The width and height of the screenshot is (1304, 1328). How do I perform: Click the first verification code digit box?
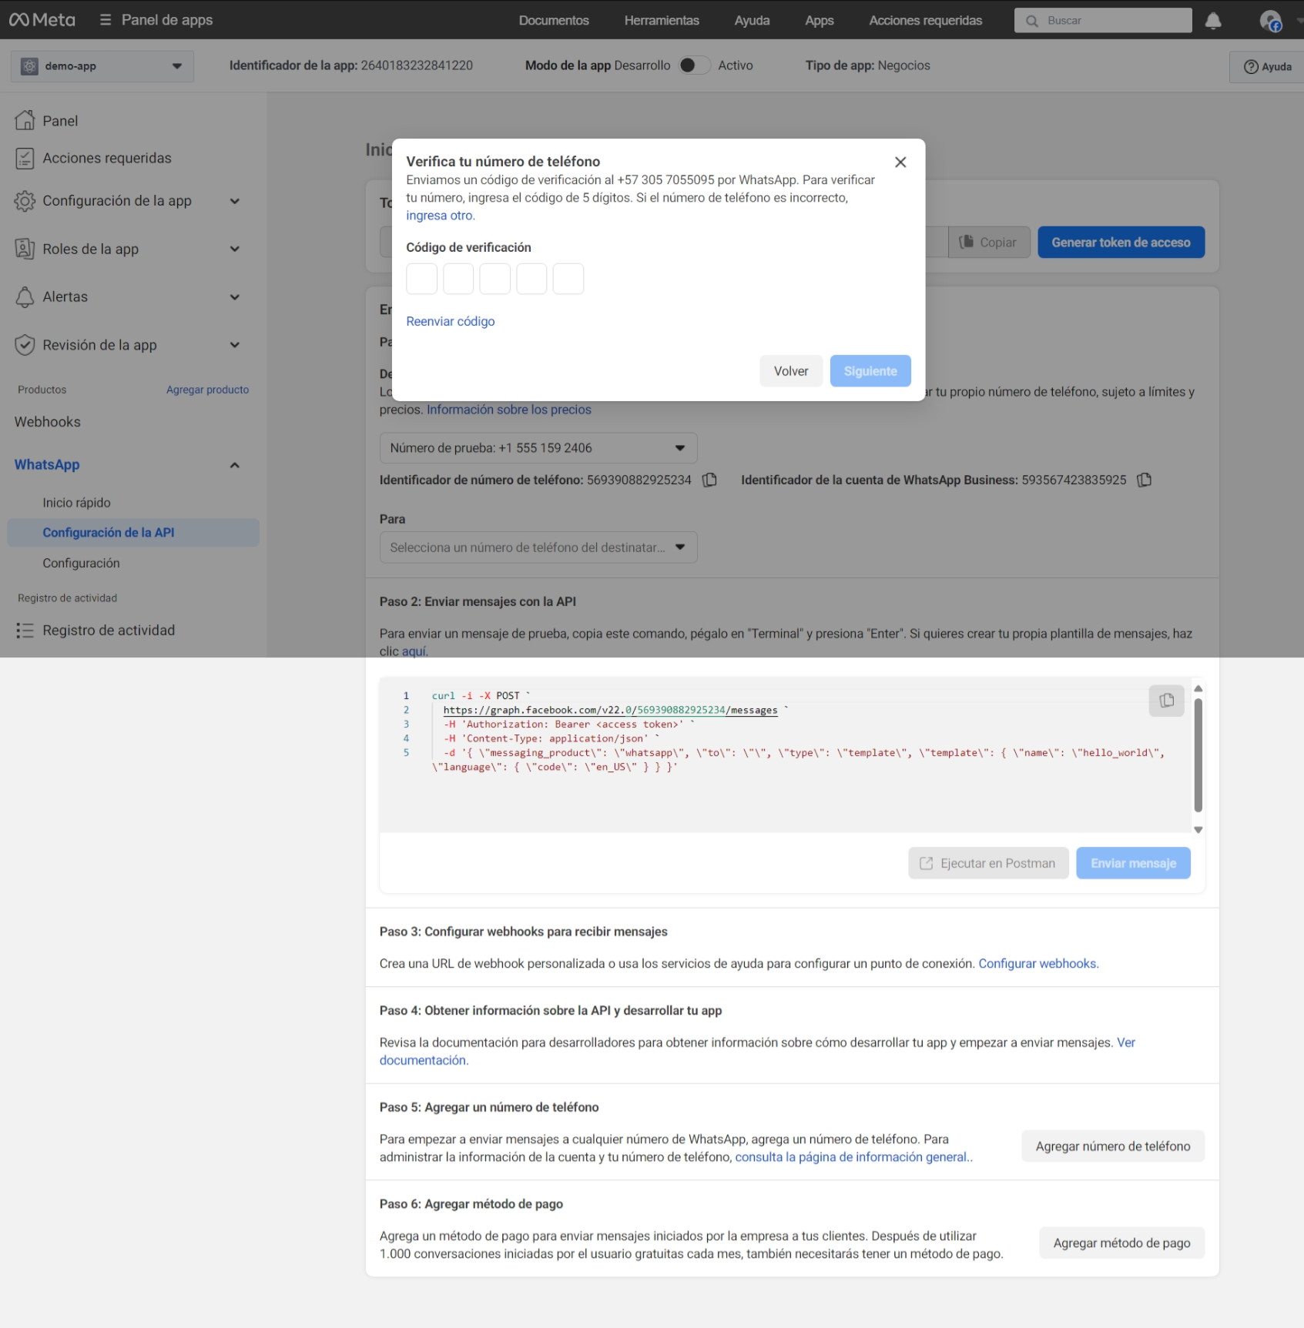coord(421,279)
